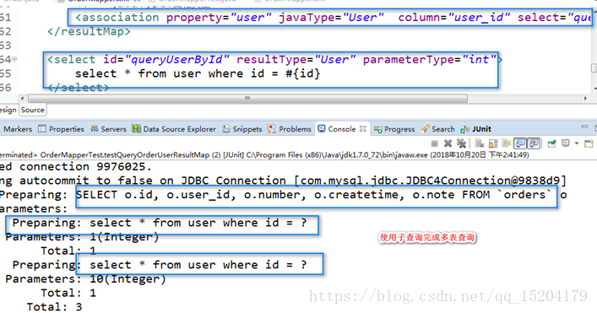This screenshot has width=597, height=313.
Task: Click the 'connection 9976025.' console line
Action: coord(76,166)
